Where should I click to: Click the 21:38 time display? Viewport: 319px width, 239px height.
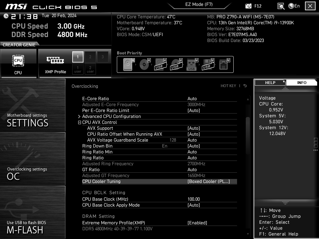tap(24, 16)
